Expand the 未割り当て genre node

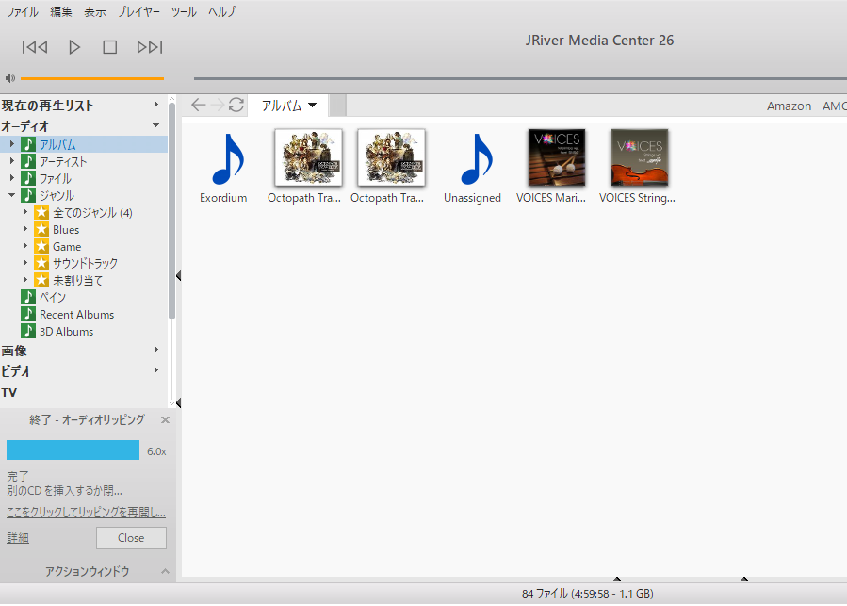24,280
